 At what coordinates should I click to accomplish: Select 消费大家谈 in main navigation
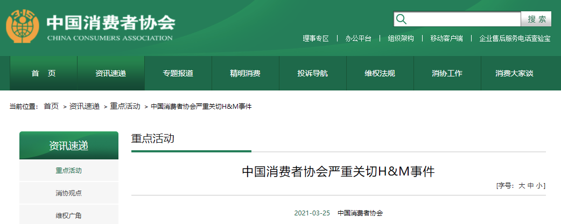pyautogui.click(x=515, y=73)
